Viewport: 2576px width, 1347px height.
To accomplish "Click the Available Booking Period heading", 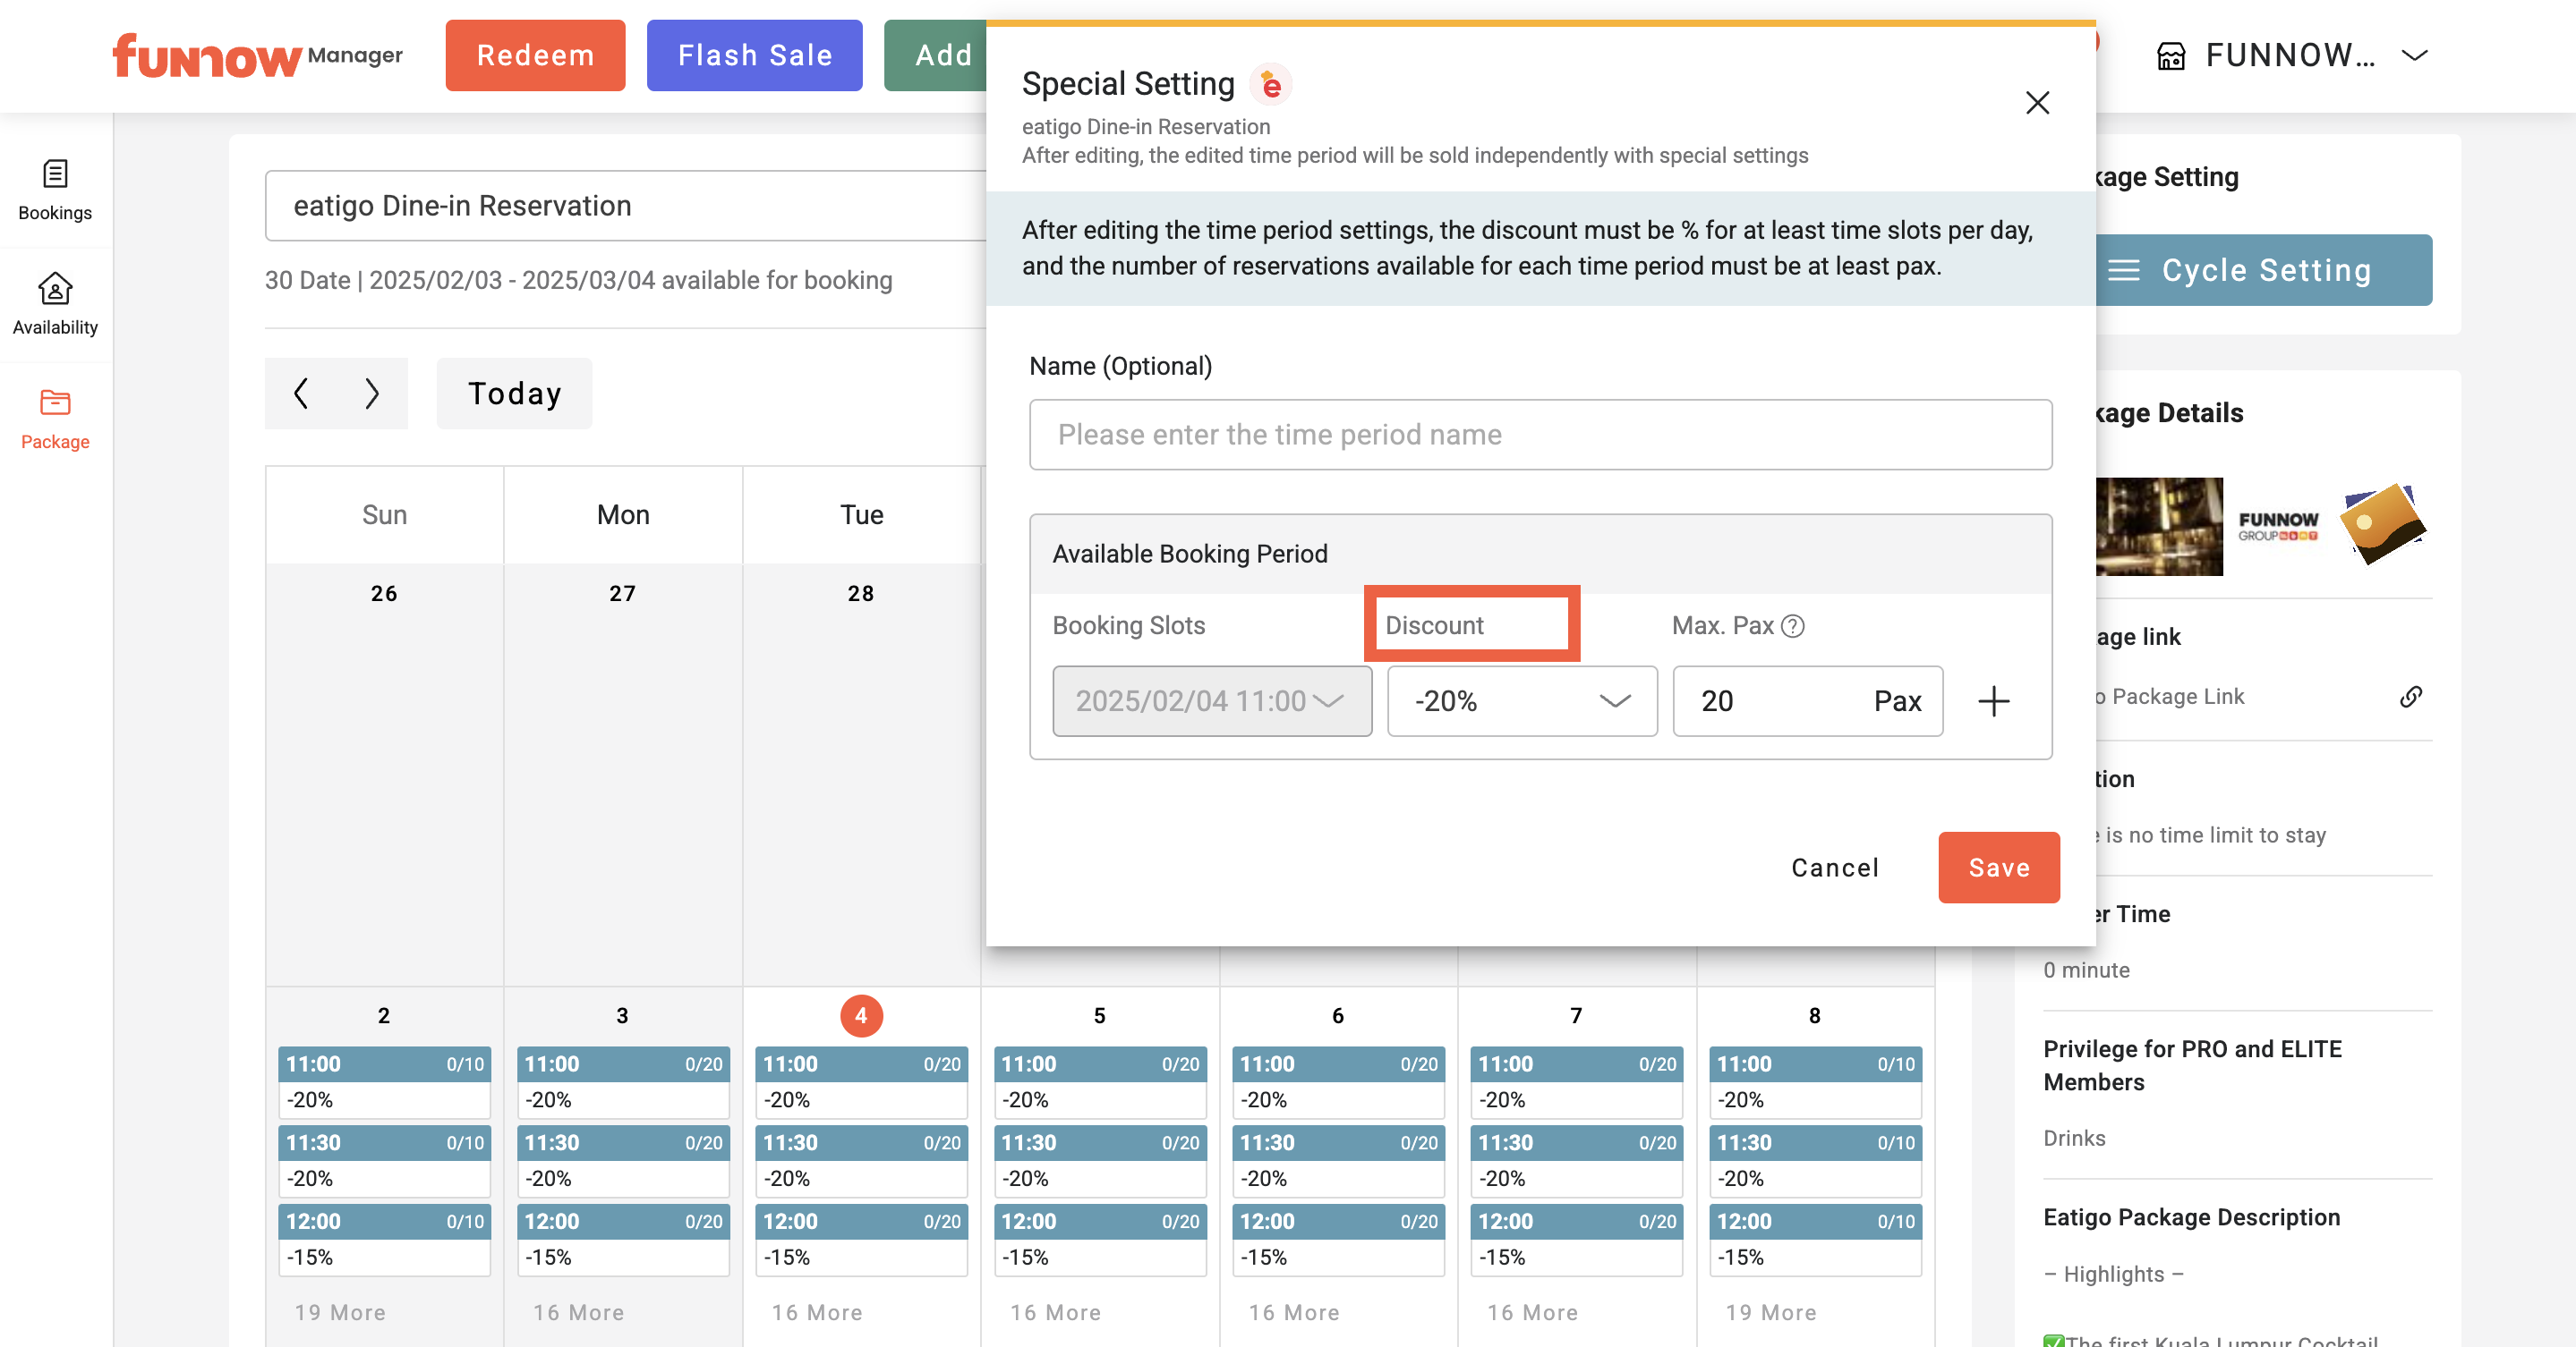I will pos(1190,554).
